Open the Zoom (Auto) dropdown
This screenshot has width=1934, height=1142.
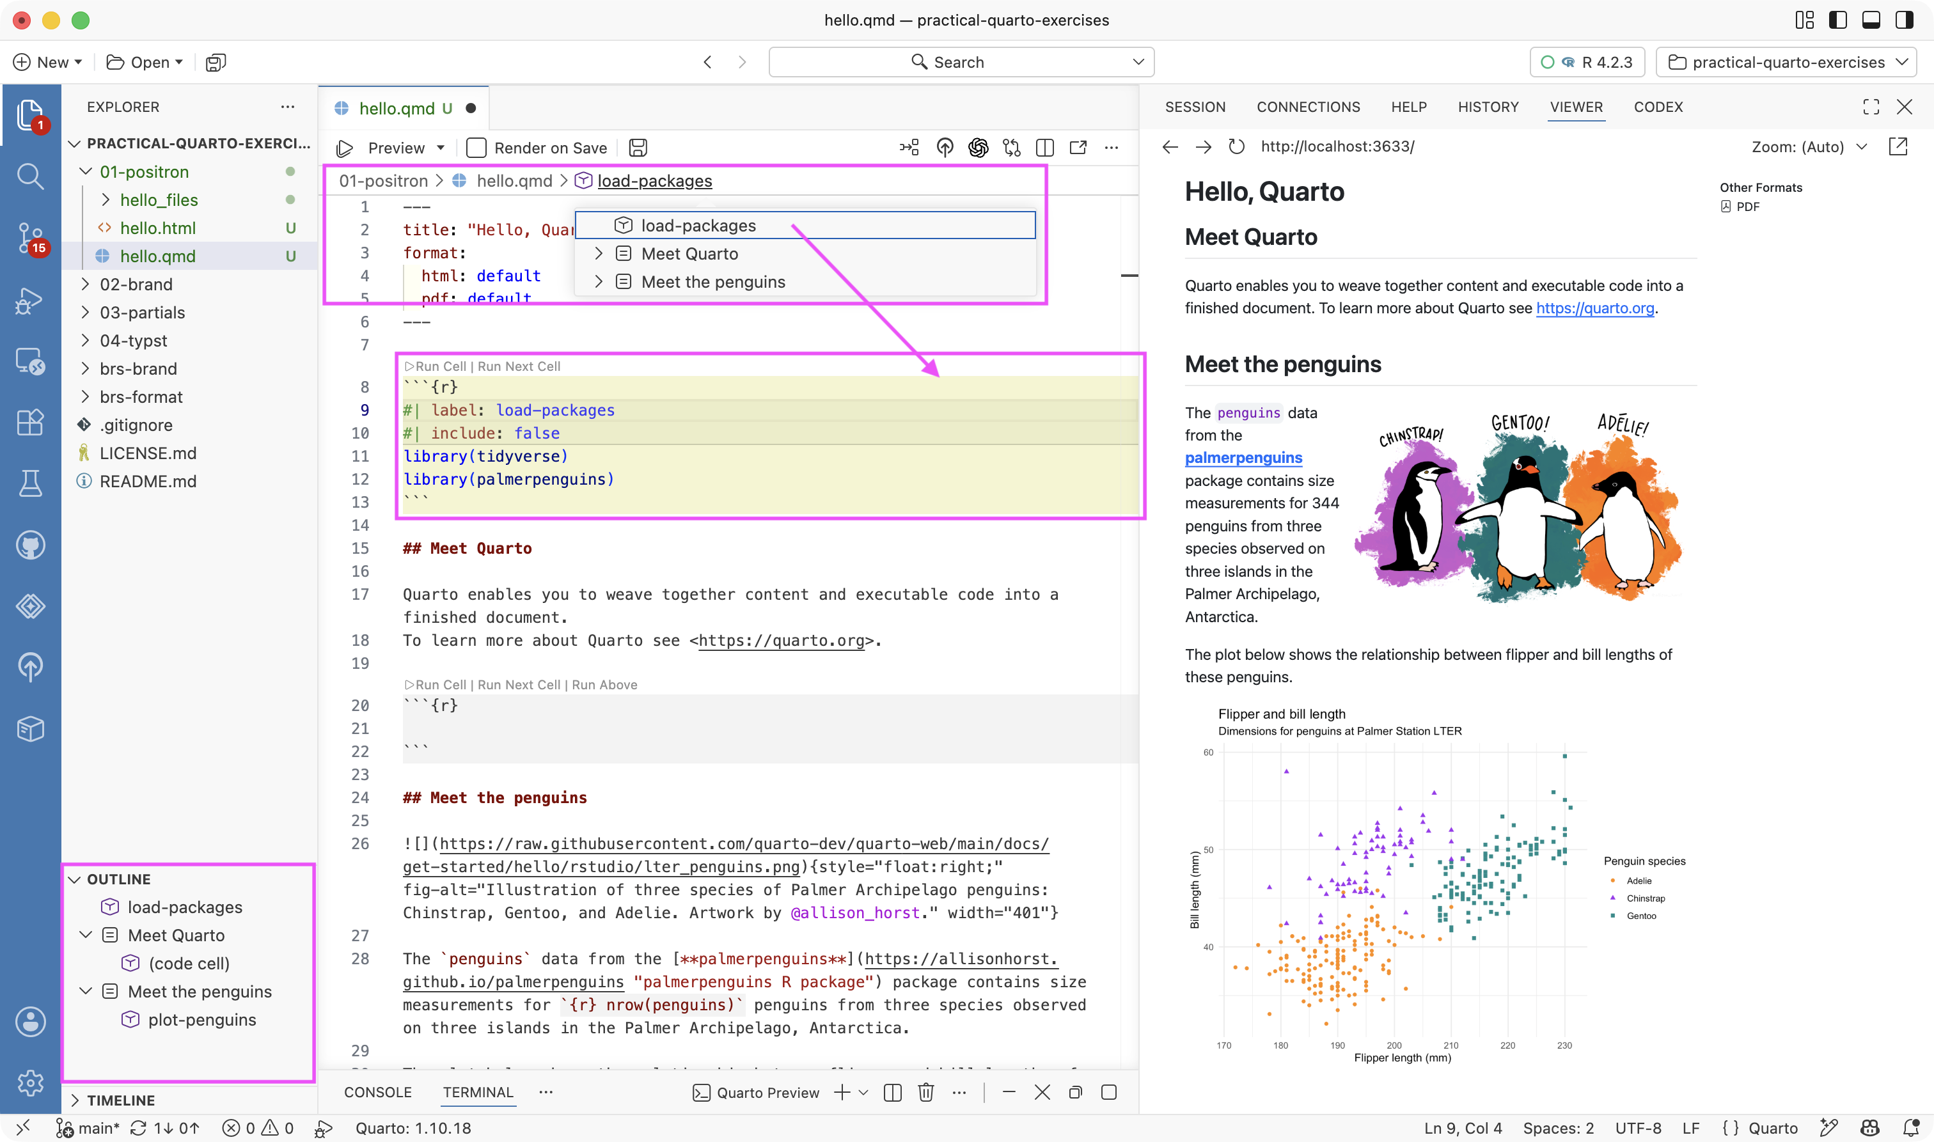tap(1809, 146)
